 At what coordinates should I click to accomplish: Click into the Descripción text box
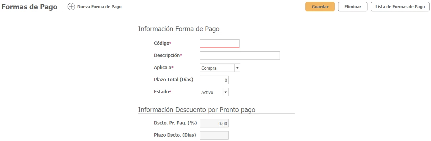pyautogui.click(x=240, y=55)
